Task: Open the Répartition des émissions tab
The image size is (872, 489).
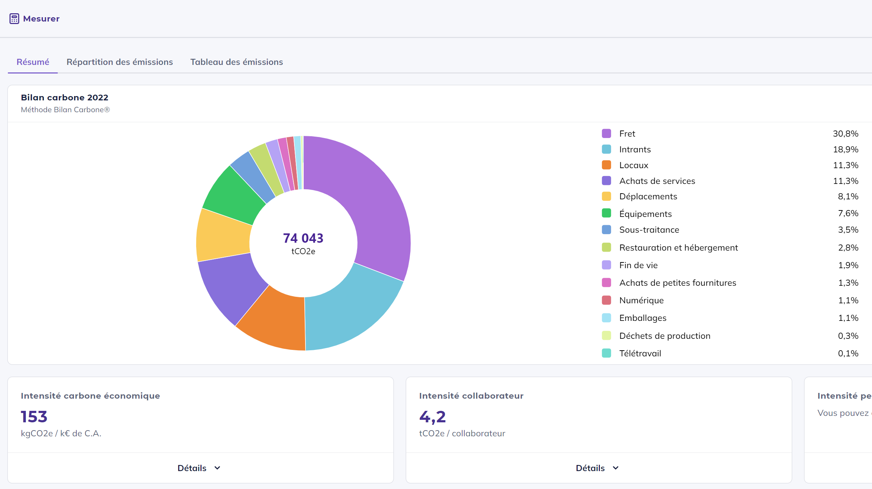Action: pyautogui.click(x=119, y=62)
